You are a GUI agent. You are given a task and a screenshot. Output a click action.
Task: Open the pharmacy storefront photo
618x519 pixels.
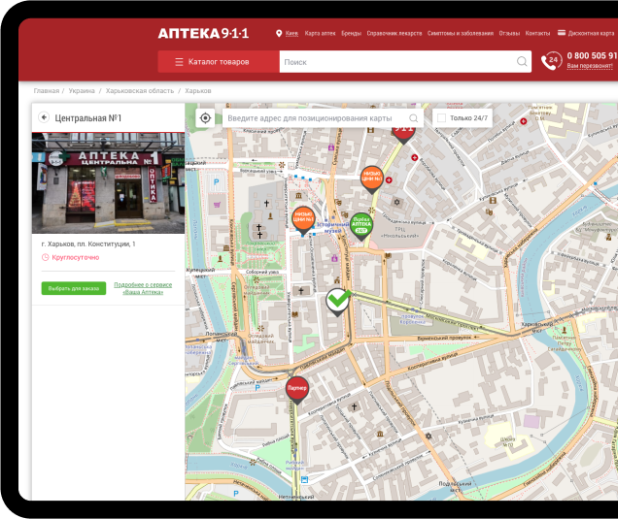tap(108, 183)
